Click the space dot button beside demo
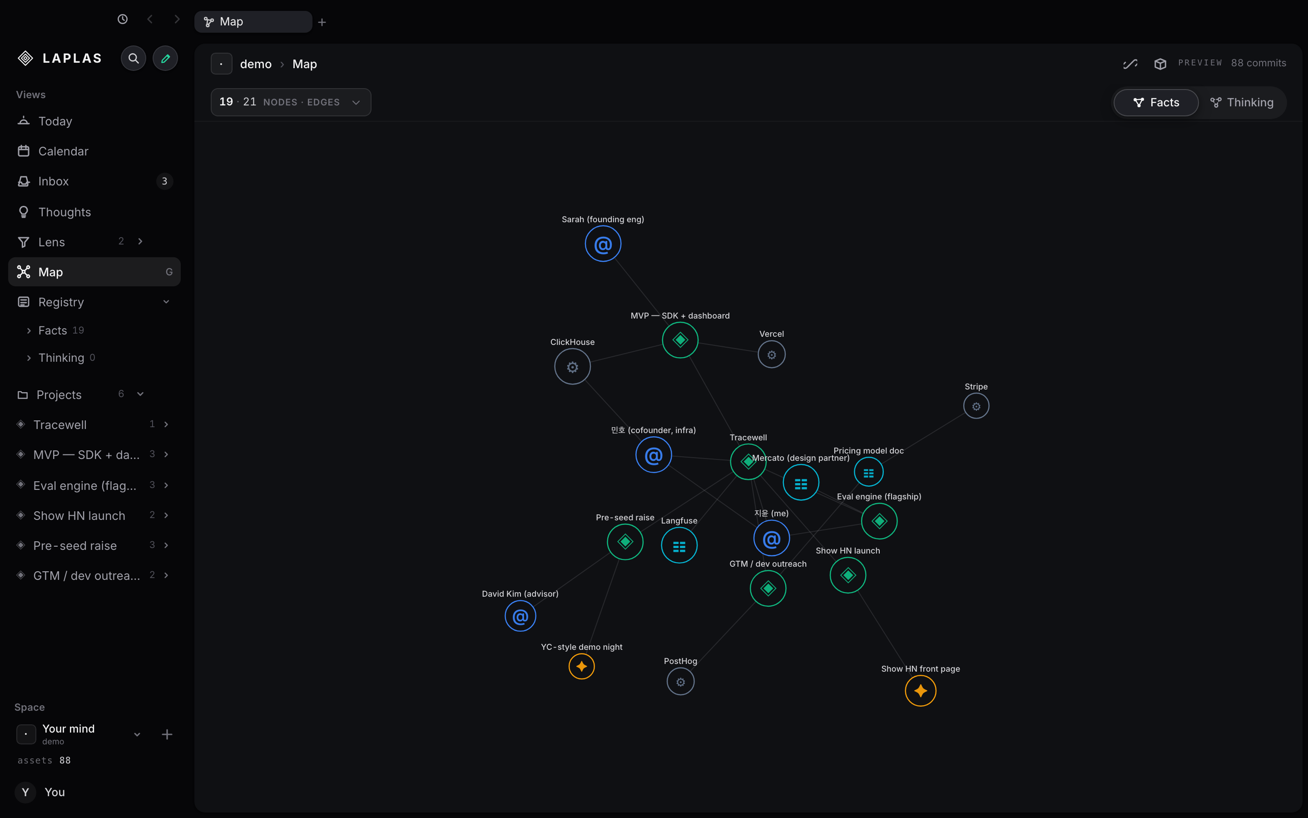The height and width of the screenshot is (818, 1308). (222, 64)
